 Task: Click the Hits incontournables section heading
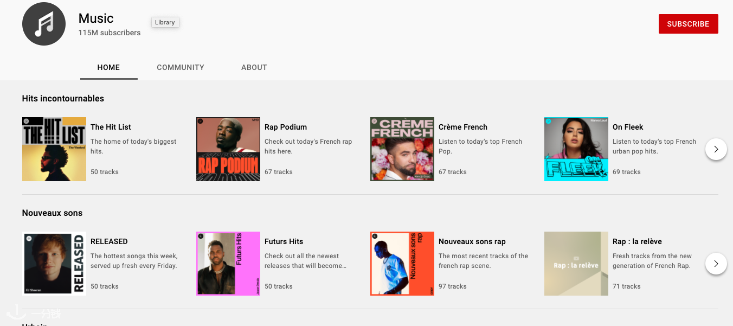point(63,98)
